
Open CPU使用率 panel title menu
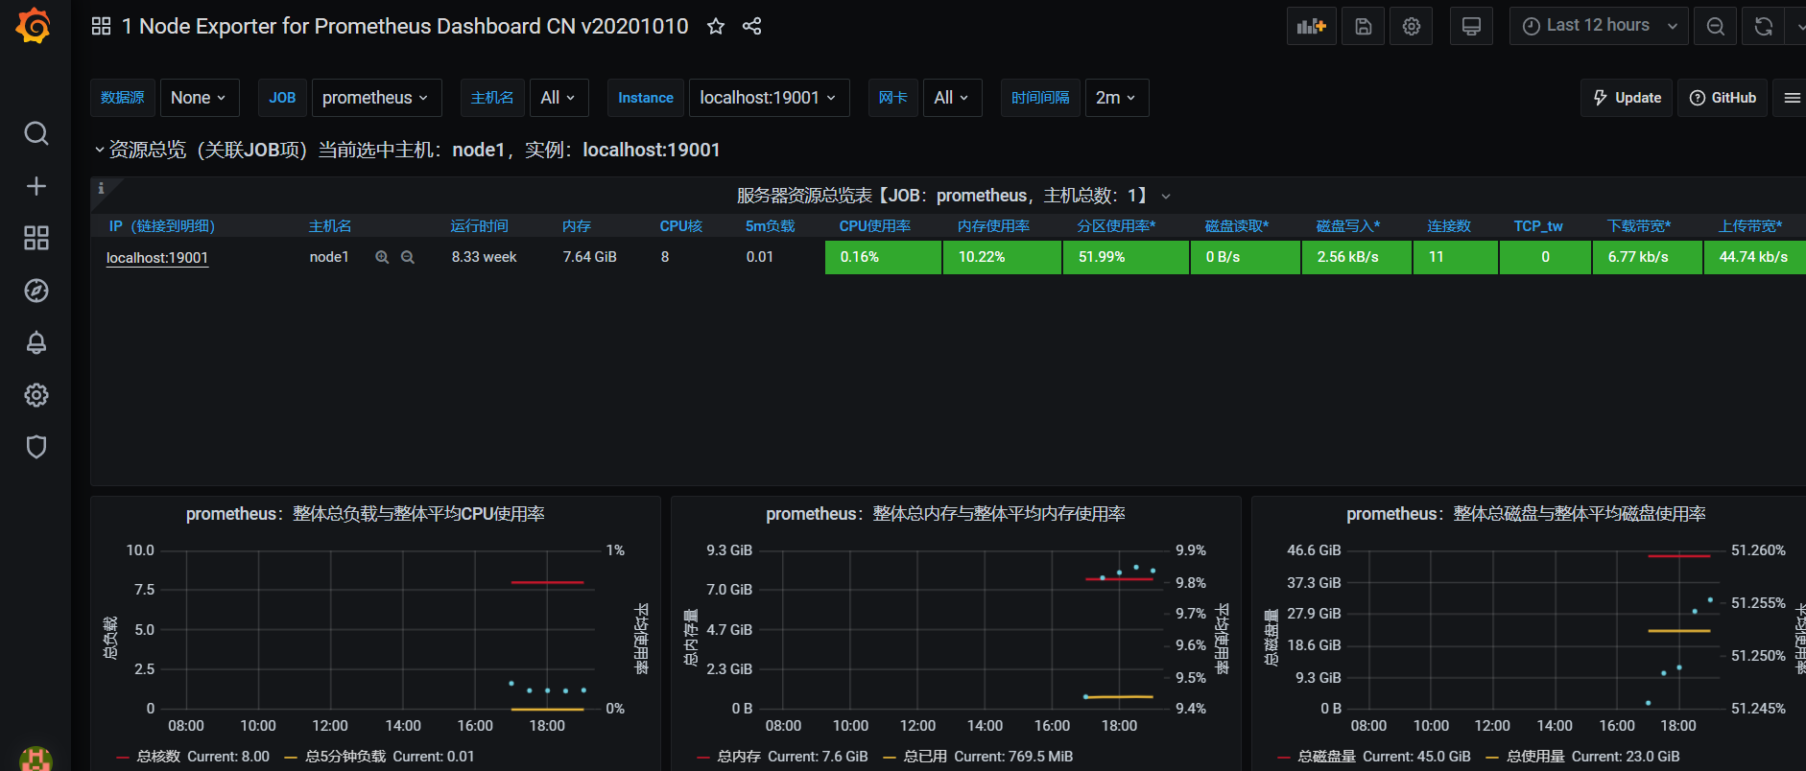(366, 514)
